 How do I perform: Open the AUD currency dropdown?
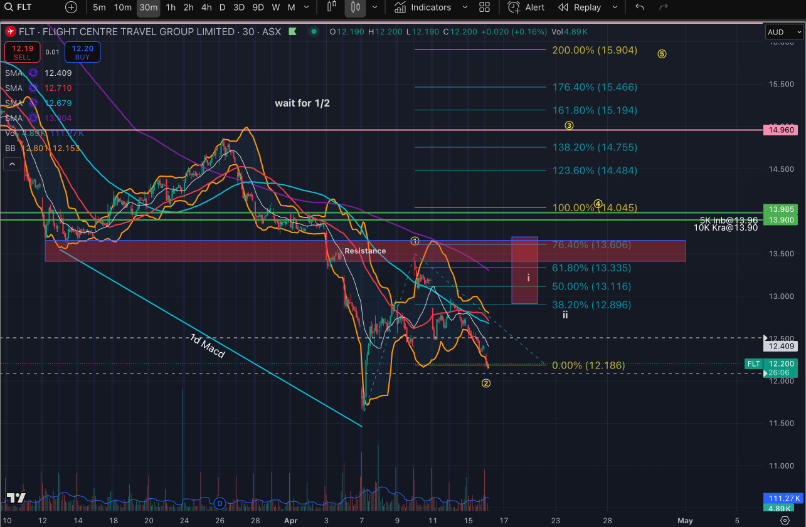point(783,32)
